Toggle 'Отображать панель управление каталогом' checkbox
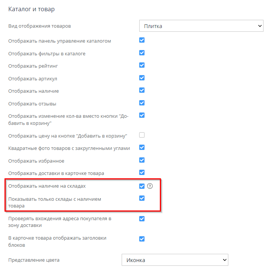This screenshot has height=280, width=277. (x=142, y=40)
